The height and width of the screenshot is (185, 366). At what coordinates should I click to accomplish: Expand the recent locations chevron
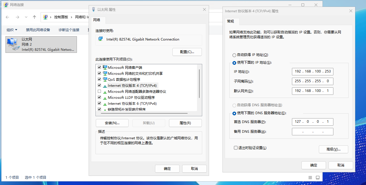point(26,17)
